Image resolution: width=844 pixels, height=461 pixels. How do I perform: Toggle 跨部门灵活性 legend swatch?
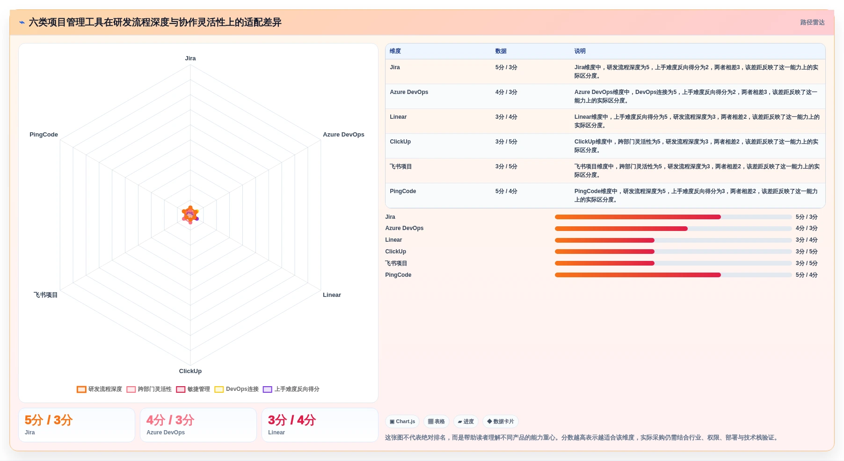(131, 389)
